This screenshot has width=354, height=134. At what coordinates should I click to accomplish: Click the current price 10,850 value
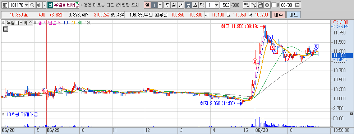click(16, 15)
